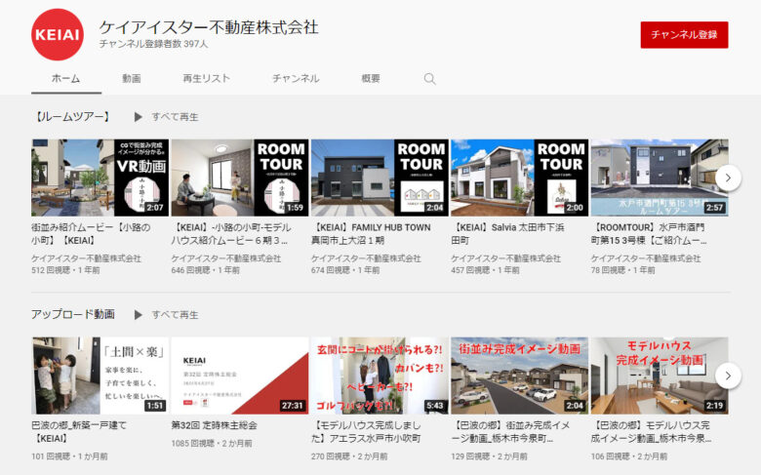Select the ホーム tab
This screenshot has width=761, height=475.
66,79
